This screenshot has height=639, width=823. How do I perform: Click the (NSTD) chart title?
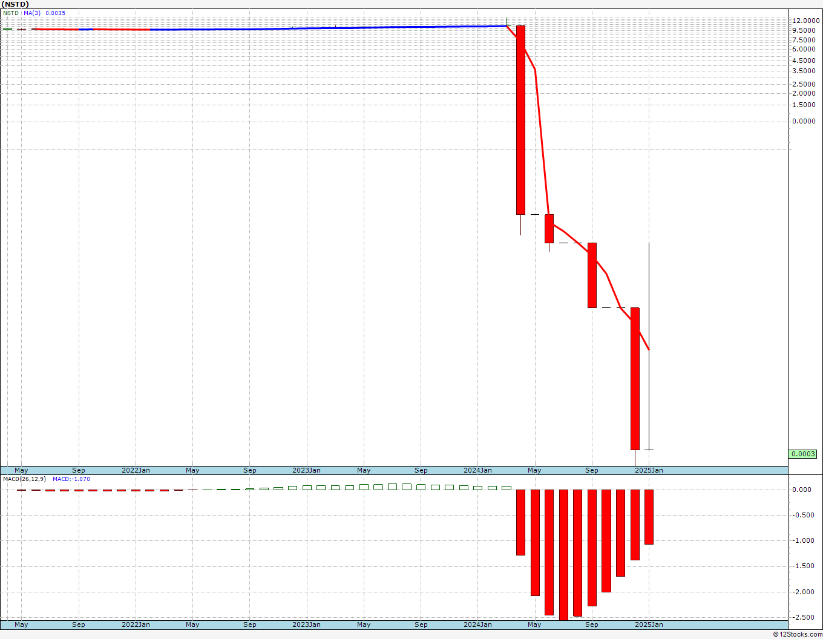(15, 4)
